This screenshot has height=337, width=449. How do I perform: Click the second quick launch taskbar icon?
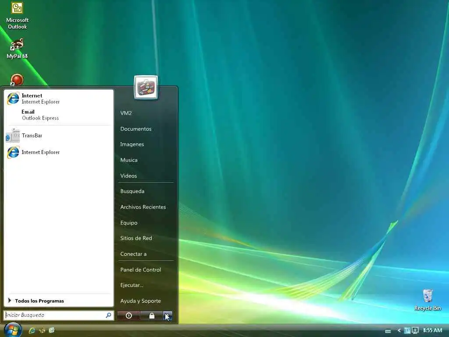[x=42, y=330]
